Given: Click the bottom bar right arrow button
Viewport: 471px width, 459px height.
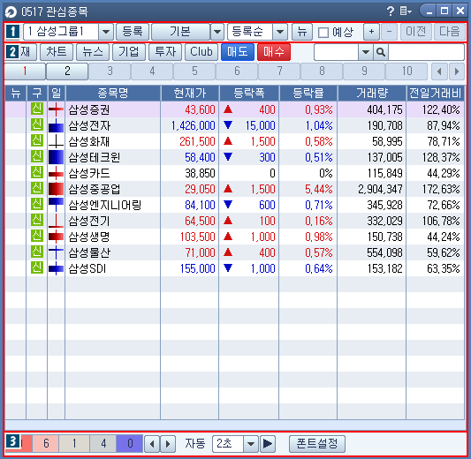Looking at the screenshot, I should [168, 444].
